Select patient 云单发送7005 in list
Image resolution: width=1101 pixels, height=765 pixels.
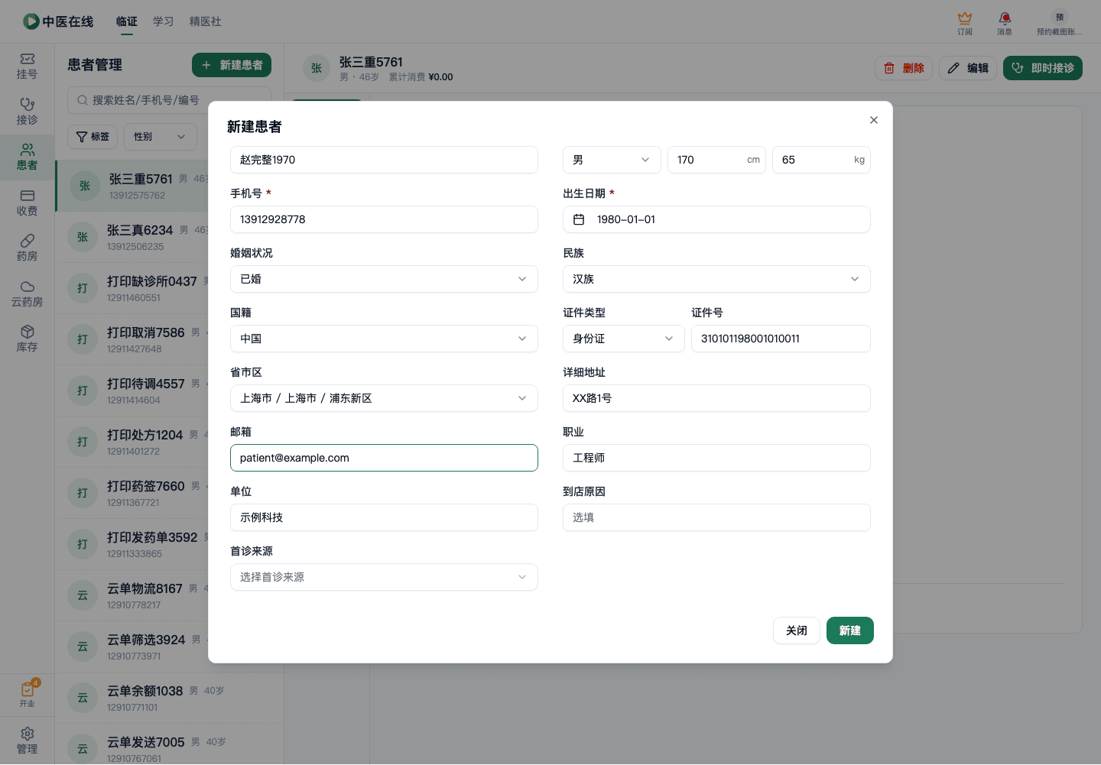point(169,746)
